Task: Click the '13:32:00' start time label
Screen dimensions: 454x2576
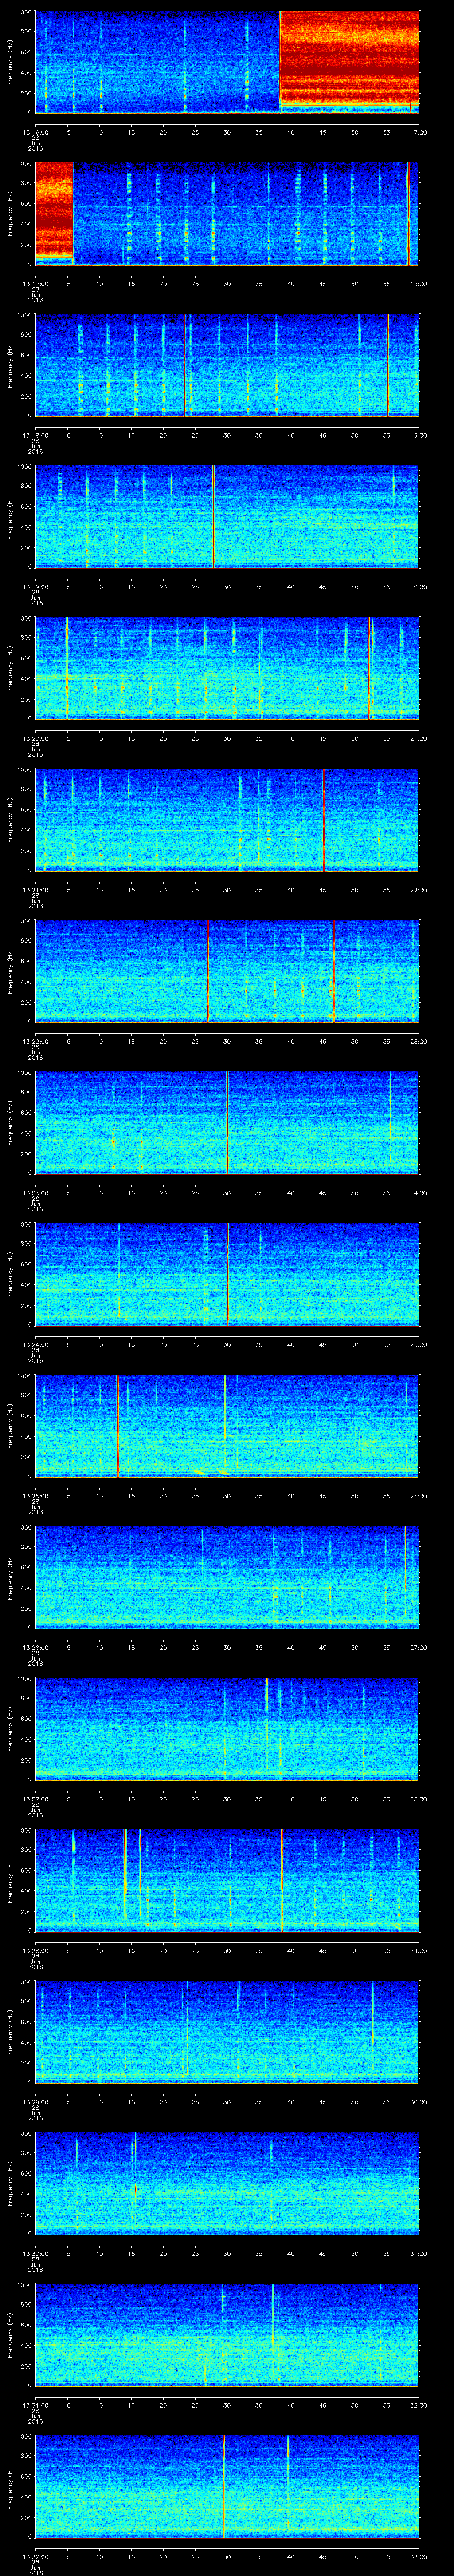Action: [35, 2556]
